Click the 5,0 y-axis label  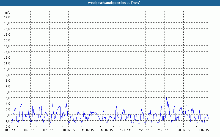coord(8,98)
